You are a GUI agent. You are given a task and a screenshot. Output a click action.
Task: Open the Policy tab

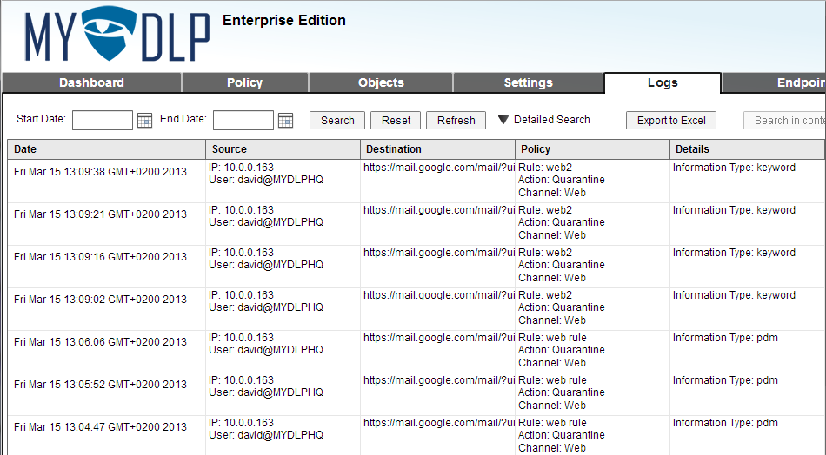pyautogui.click(x=245, y=82)
